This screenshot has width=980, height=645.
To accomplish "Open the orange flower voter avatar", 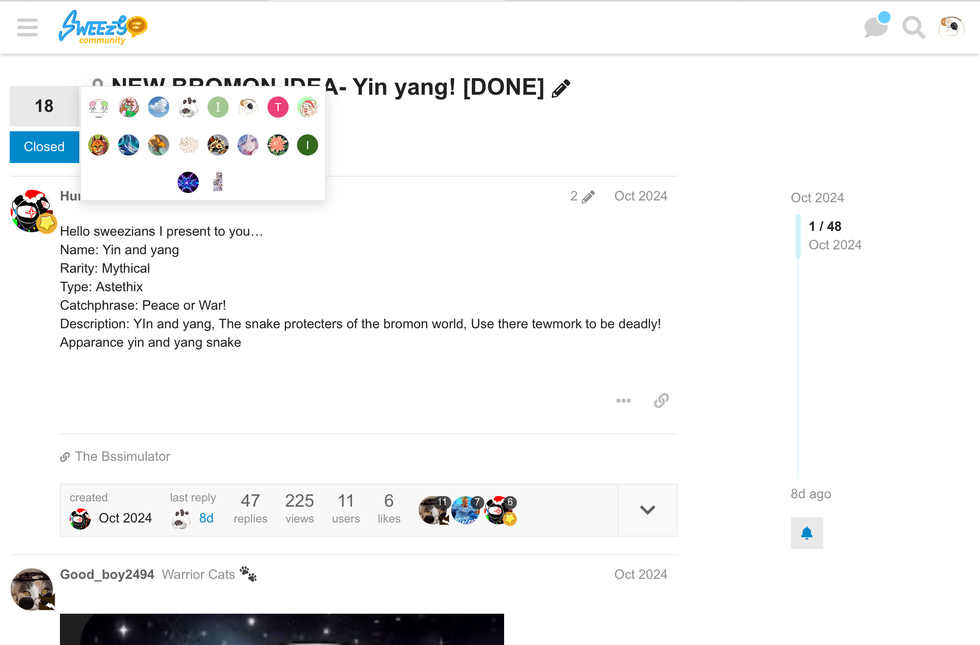I will [278, 145].
